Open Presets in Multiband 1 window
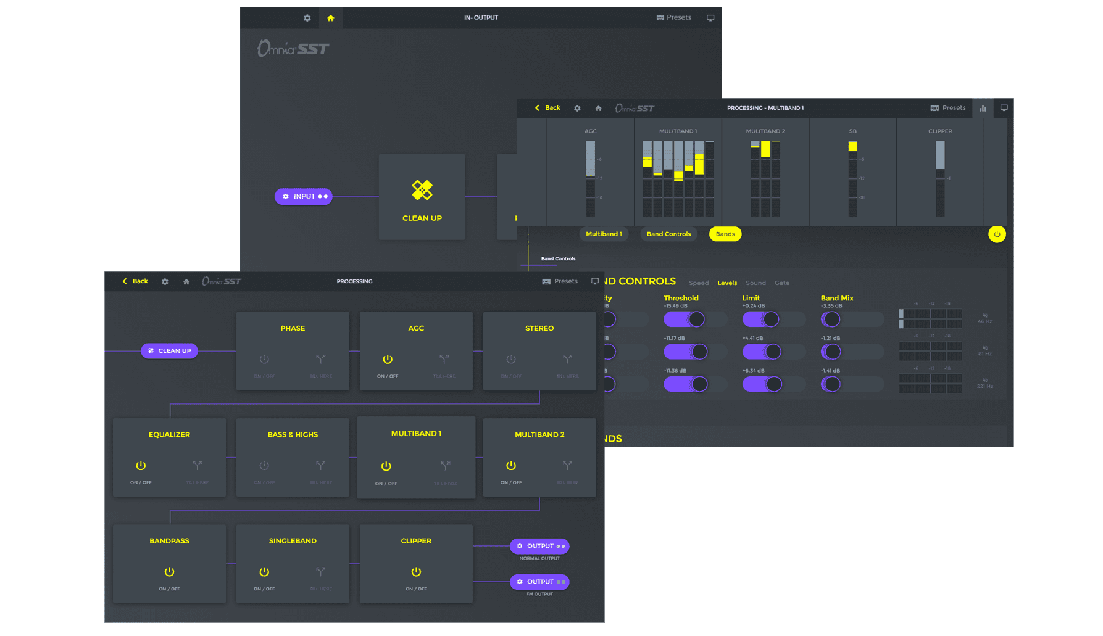The width and height of the screenshot is (1103, 636). click(x=948, y=108)
